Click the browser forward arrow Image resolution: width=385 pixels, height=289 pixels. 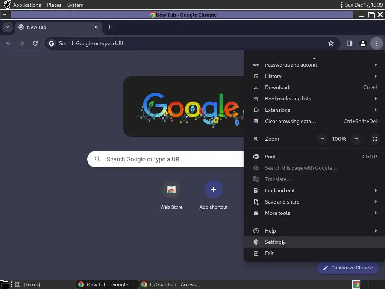tap(22, 43)
